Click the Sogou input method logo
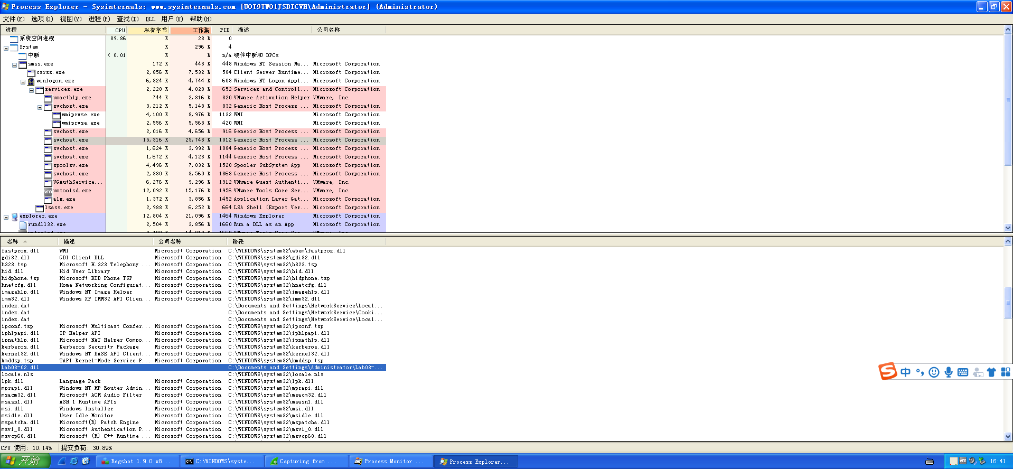 [x=888, y=371]
